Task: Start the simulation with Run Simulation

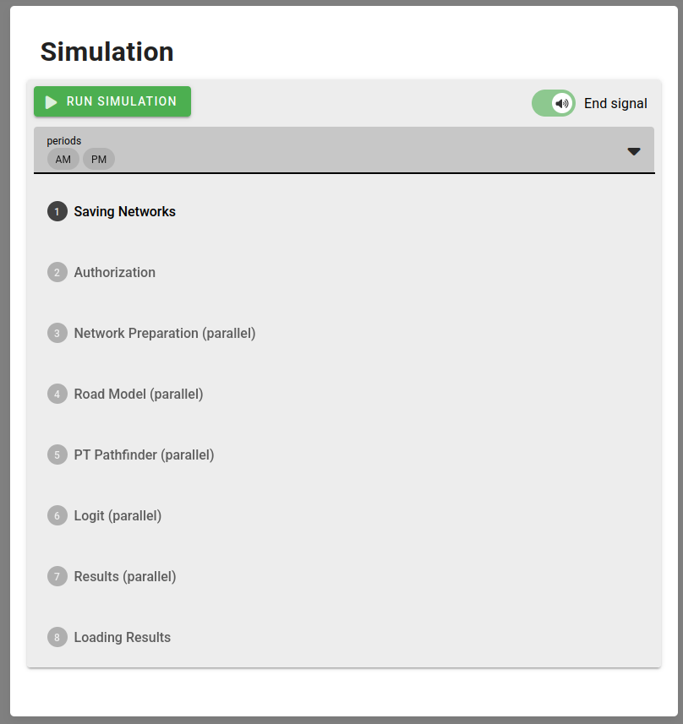Action: [x=112, y=101]
